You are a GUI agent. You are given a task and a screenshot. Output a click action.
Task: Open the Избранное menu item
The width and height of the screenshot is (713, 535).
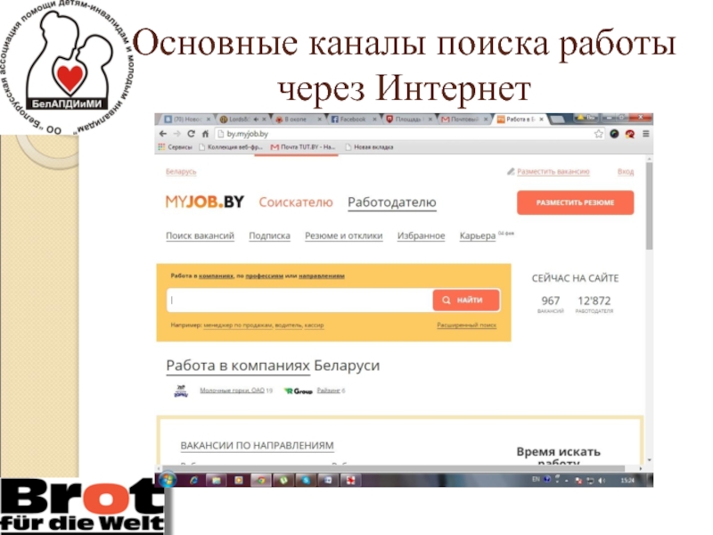[x=421, y=235]
